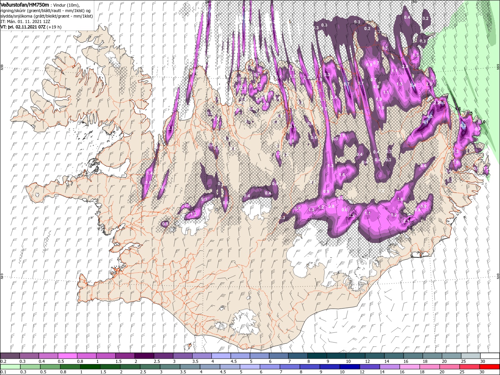Screen dimensions: 500x375
Task: Select the rain scale swatch for 0.8–1
Action: tap(70, 367)
